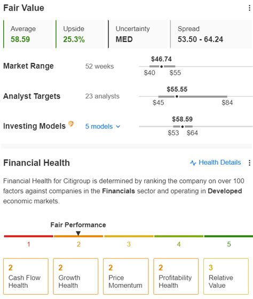The width and height of the screenshot is (253, 299).
Task: Expand the 5 models dropdown
Action: click(x=102, y=126)
